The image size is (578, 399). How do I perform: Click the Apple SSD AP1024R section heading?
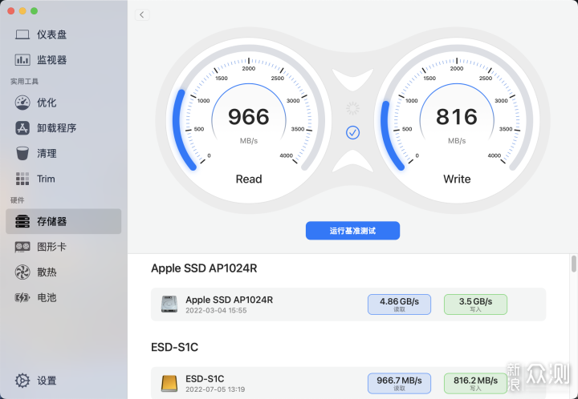(x=204, y=268)
